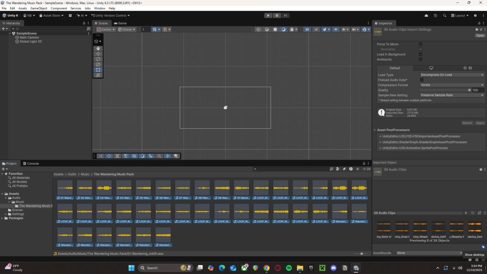Check the Ambisonic checkbox

pyautogui.click(x=420, y=60)
